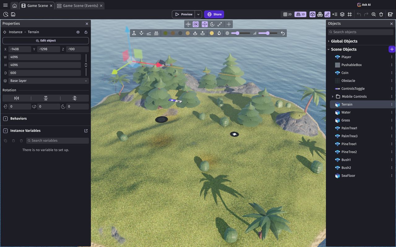Activate the free camera move mode
Screen dimensions: 396x247
tap(188, 24)
